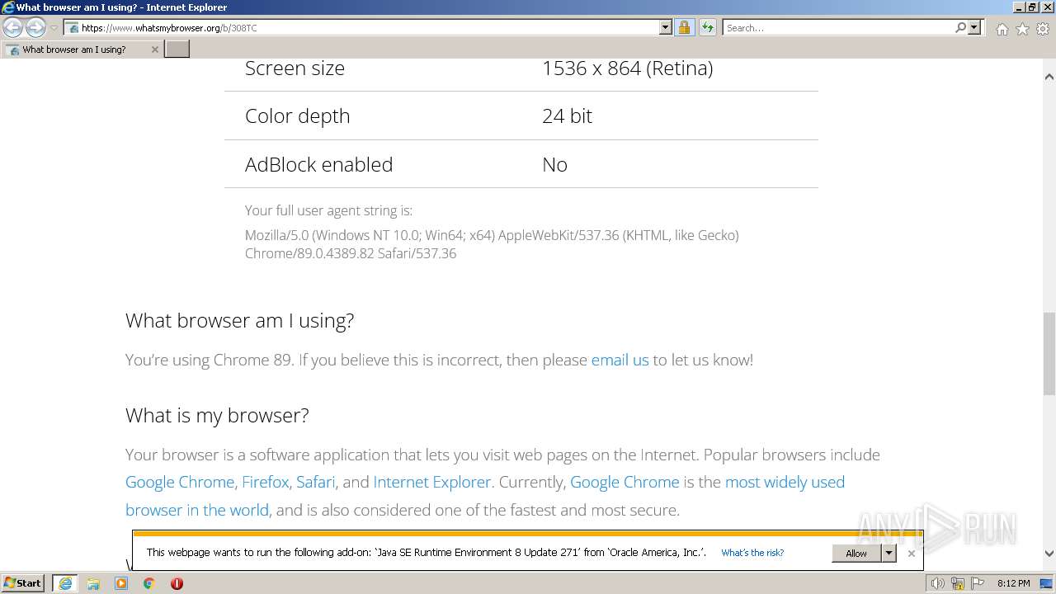Select the 'What browser am I using?' tab

click(x=82, y=49)
